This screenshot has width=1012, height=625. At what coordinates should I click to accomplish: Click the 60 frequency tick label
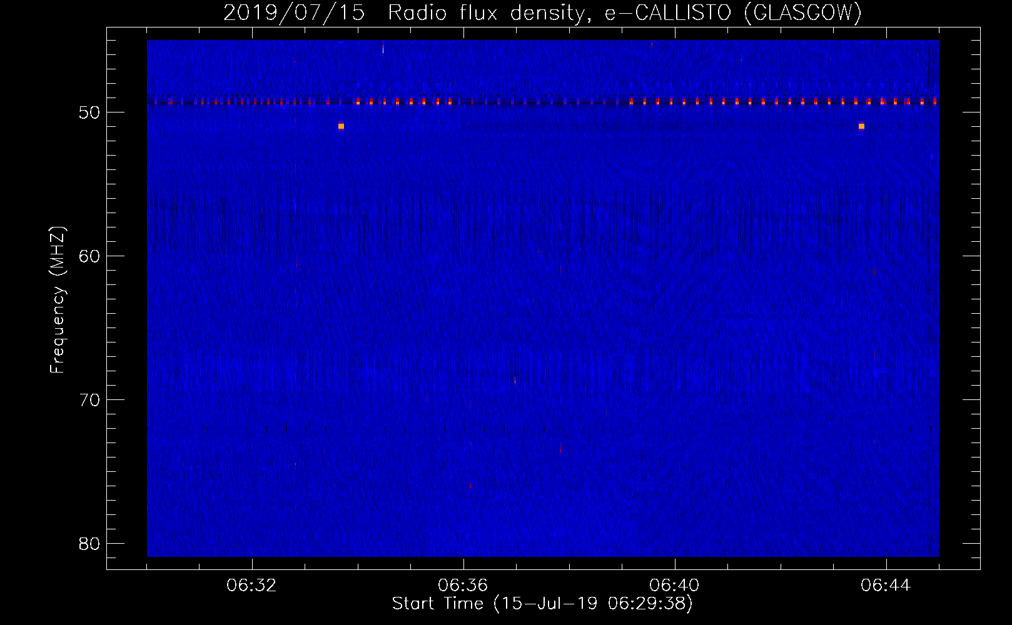89,256
